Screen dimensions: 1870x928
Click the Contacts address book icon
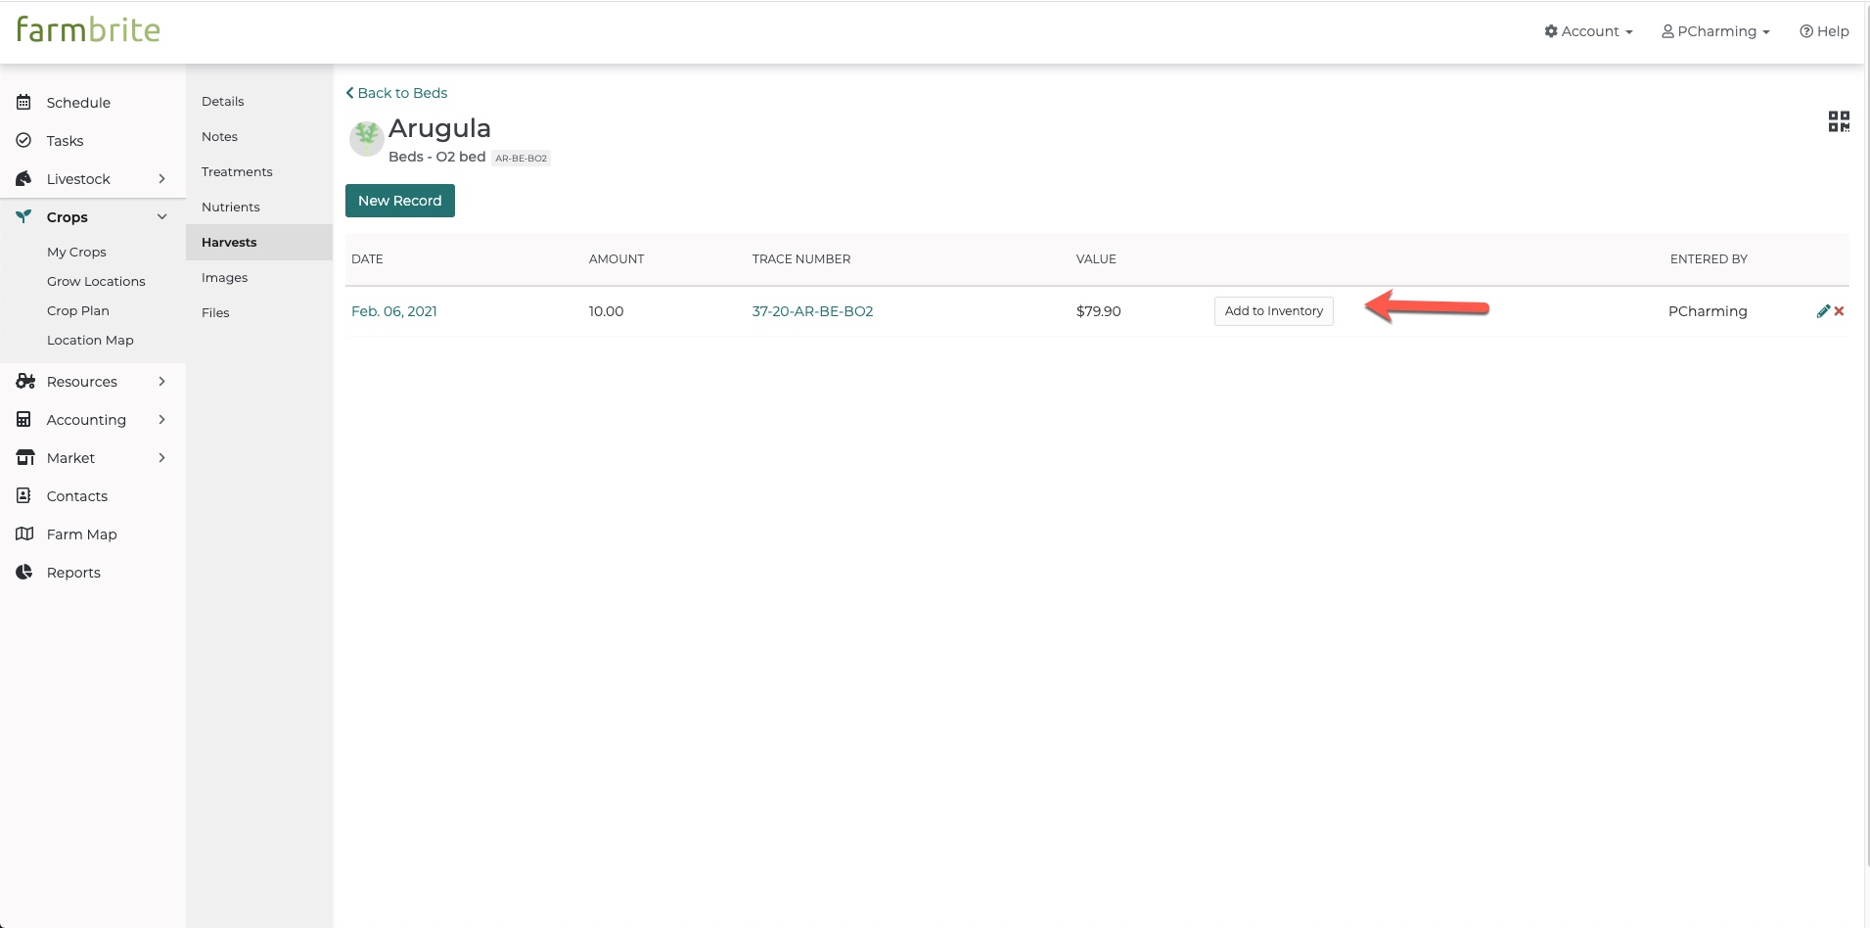[23, 495]
